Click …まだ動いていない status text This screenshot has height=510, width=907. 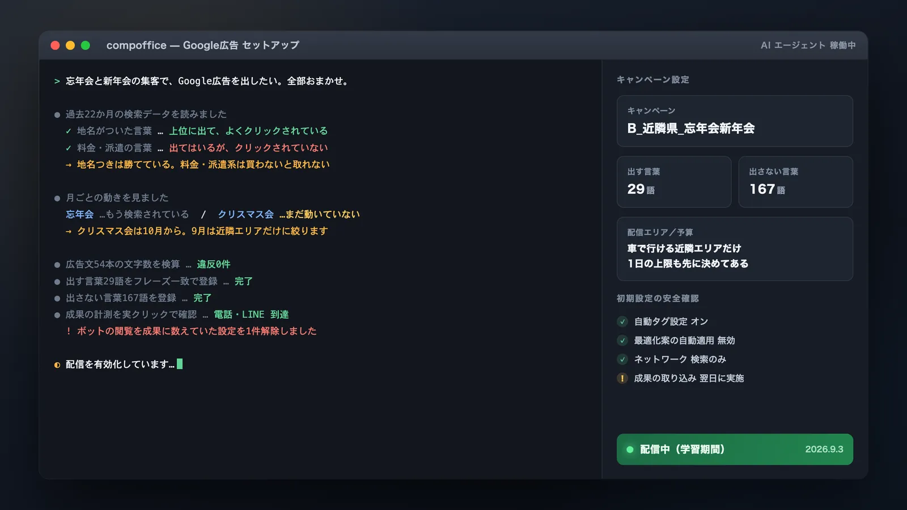pos(320,215)
